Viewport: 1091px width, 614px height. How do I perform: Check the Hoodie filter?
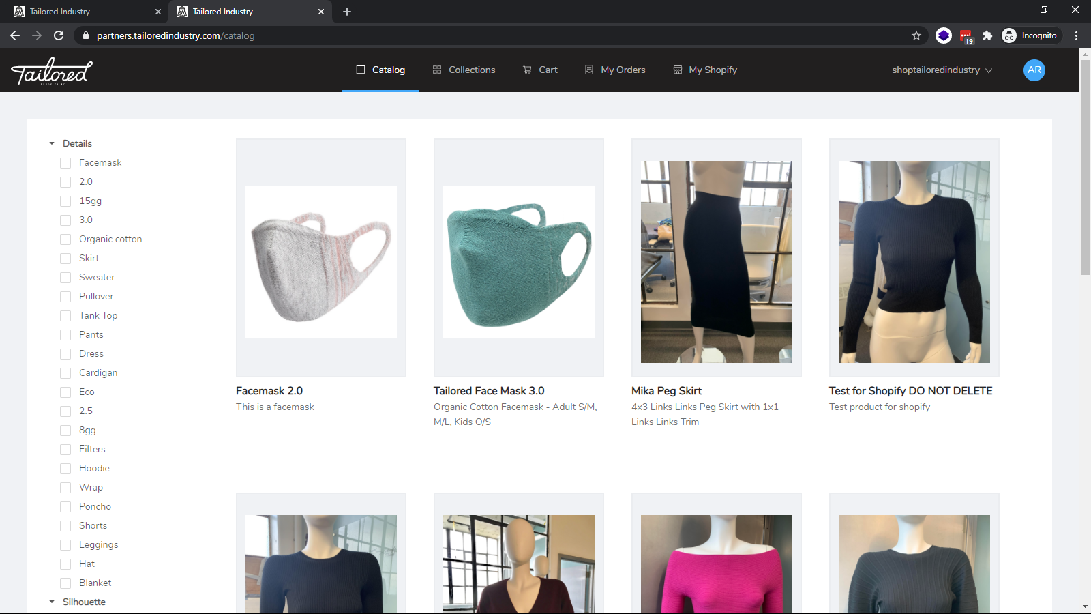coord(65,469)
